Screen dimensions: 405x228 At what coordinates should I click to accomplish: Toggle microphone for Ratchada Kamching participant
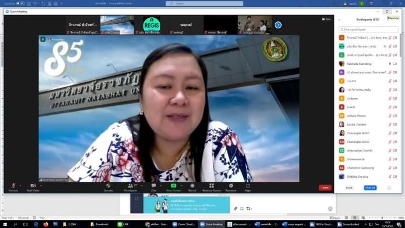pyautogui.click(x=390, y=64)
